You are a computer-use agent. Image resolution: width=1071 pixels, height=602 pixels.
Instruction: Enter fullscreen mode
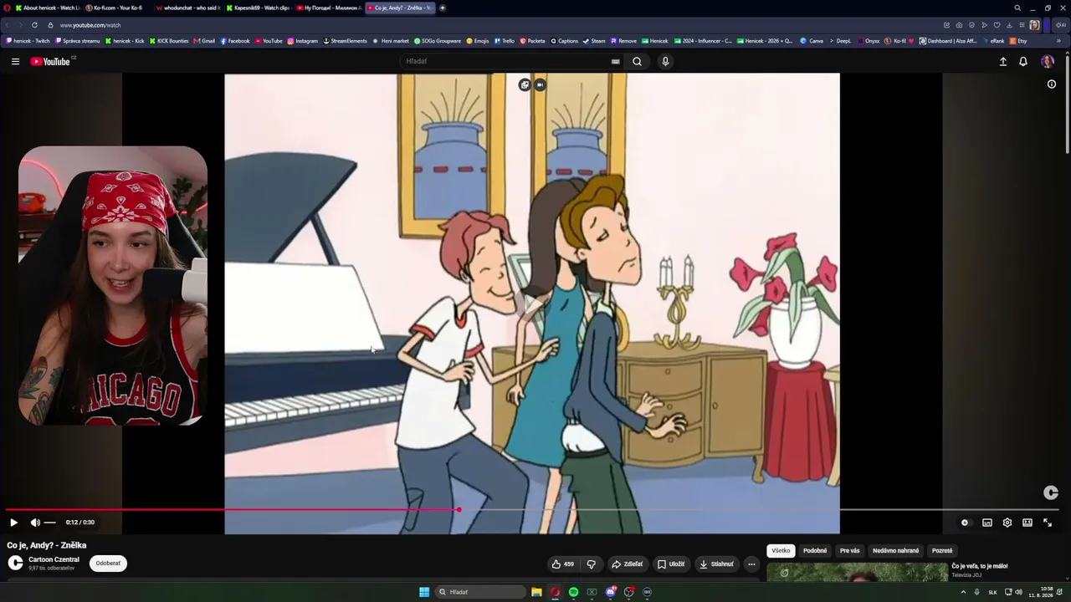pyautogui.click(x=1048, y=523)
